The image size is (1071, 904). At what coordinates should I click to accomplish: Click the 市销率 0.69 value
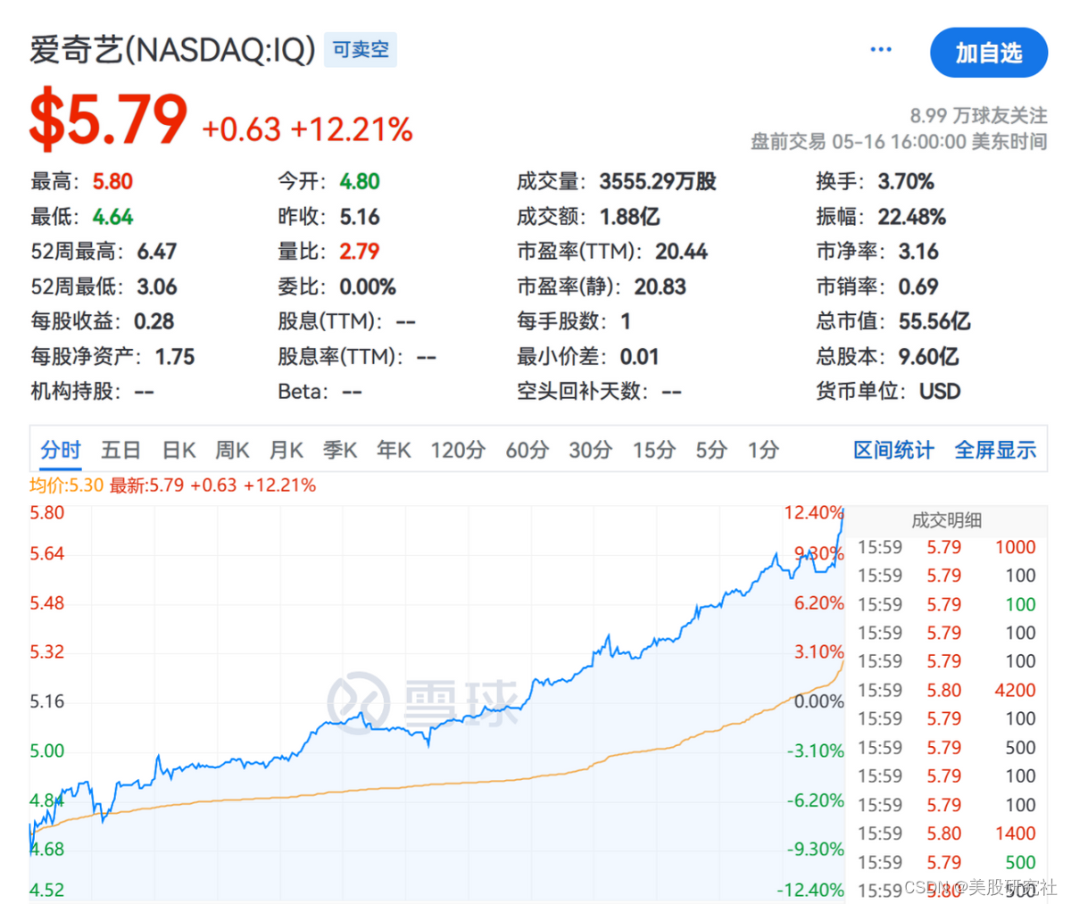click(918, 286)
